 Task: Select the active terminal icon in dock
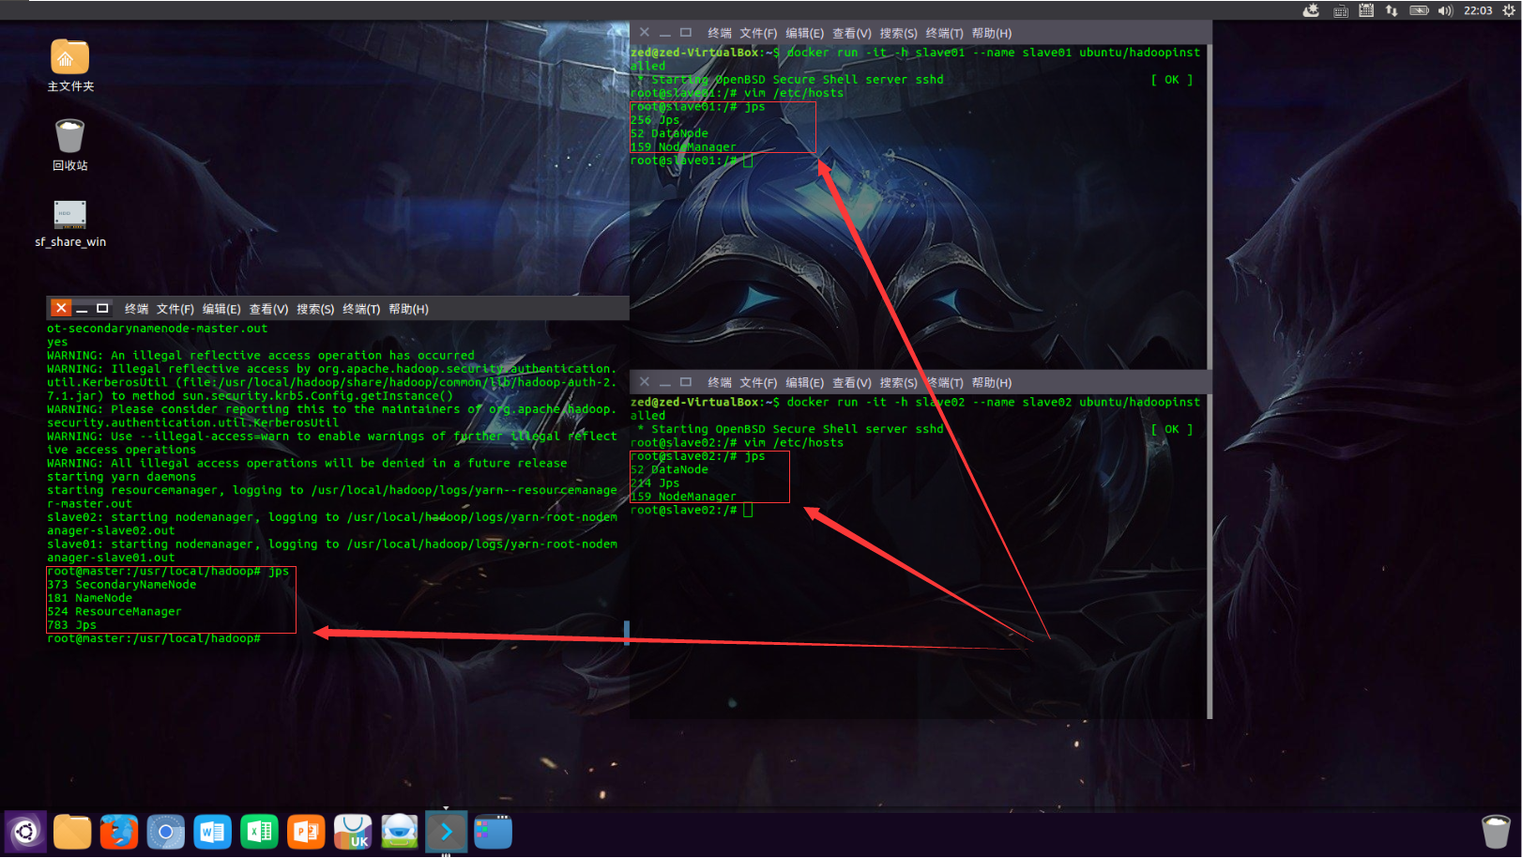pyautogui.click(x=447, y=832)
